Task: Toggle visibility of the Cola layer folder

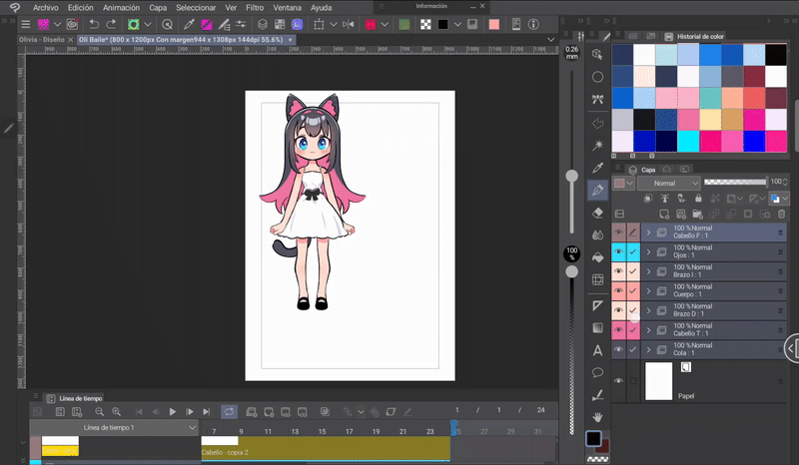Action: [x=618, y=349]
